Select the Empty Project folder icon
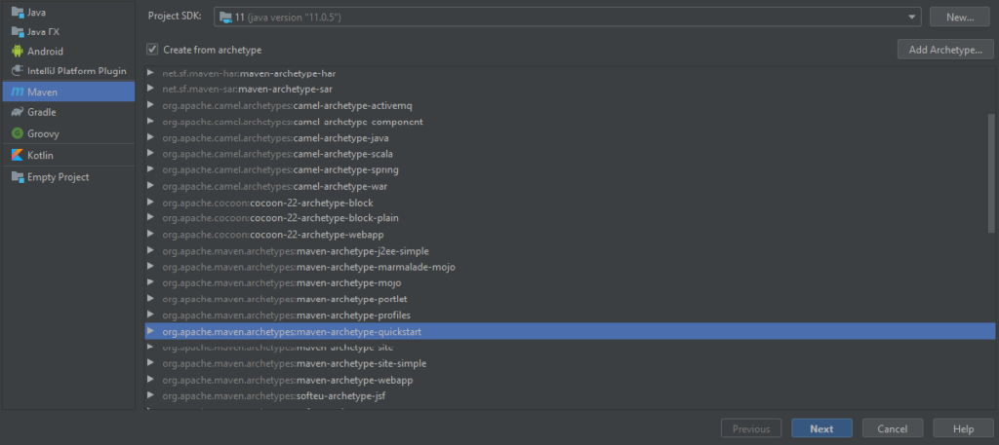The height and width of the screenshot is (445, 999). click(x=17, y=177)
